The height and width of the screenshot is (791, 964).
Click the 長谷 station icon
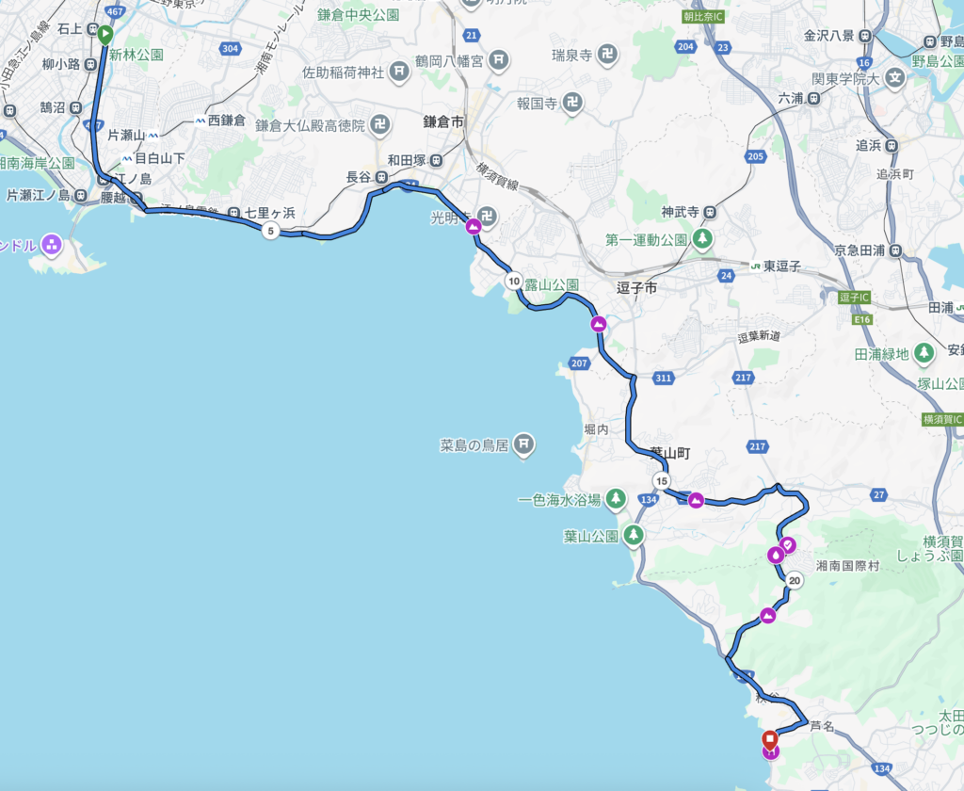click(381, 177)
